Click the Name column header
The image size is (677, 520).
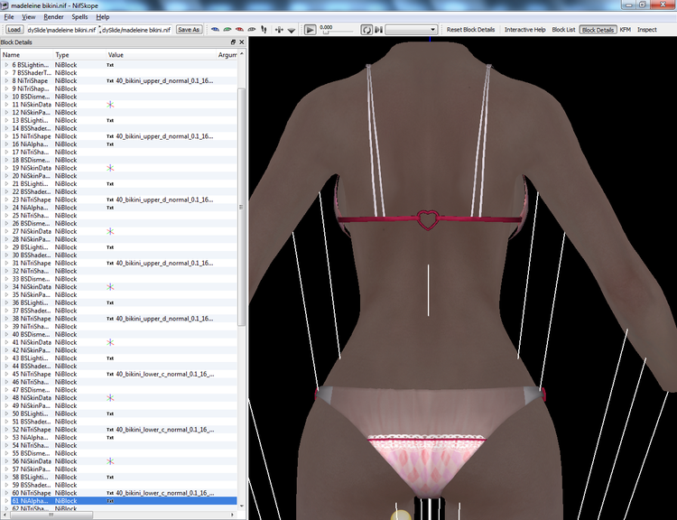coord(27,55)
